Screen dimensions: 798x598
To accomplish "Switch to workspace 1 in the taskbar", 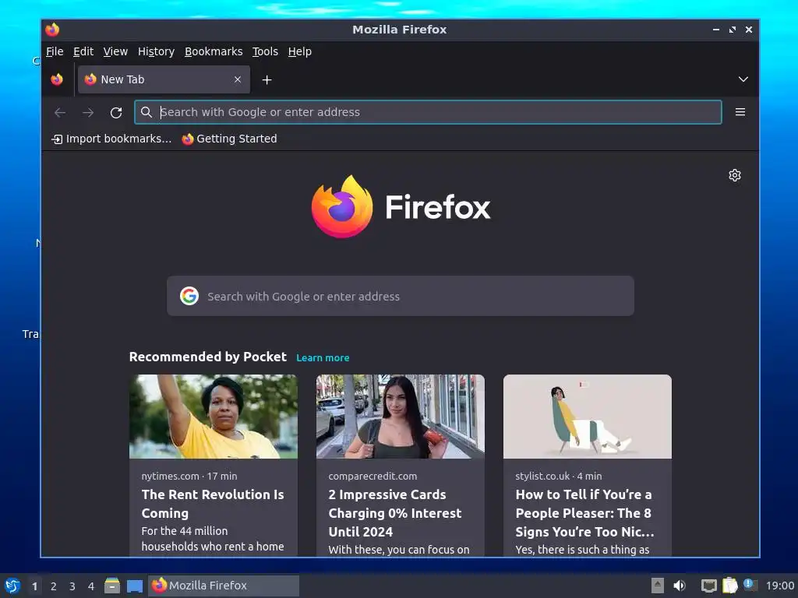I will (x=34, y=586).
